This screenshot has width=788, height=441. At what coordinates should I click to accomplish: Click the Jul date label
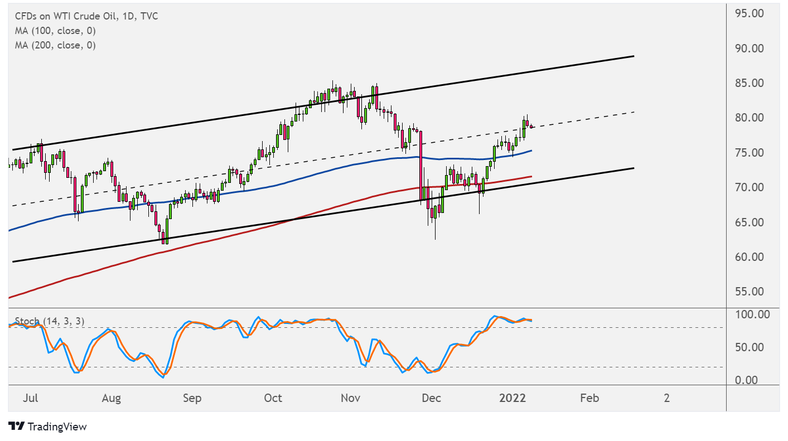tap(31, 398)
